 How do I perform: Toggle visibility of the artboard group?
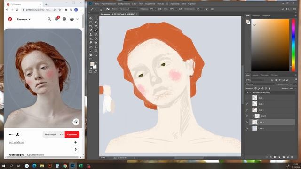pyautogui.click(x=246, y=93)
